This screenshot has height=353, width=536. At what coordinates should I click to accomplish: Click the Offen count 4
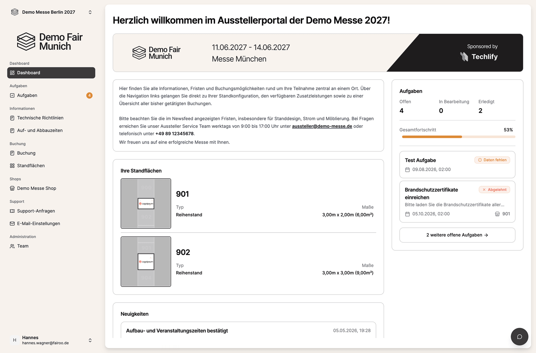point(402,111)
